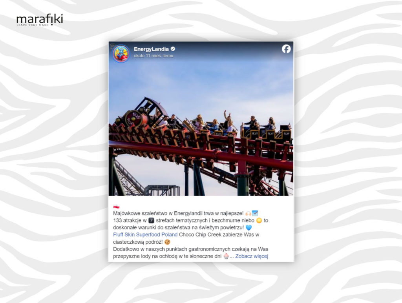Click the blue heart emoji after 'powietrzu!'

coord(249,227)
